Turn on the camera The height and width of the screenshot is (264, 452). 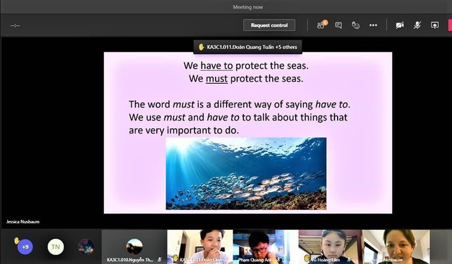pyautogui.click(x=400, y=25)
